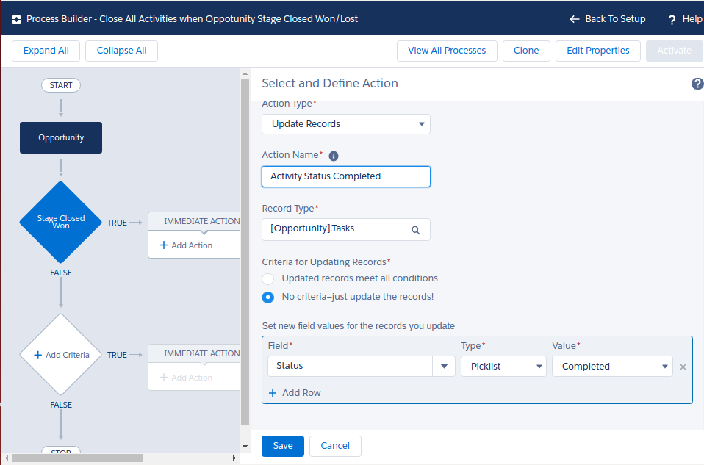Select 'No criteria—just update the records' option
Viewport: 704px width, 465px height.
268,298
